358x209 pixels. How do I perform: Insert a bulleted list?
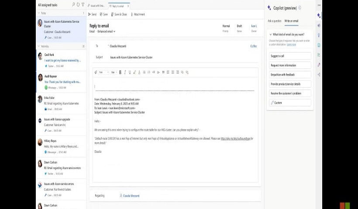144,72
